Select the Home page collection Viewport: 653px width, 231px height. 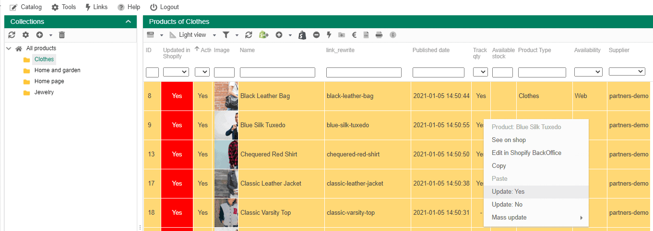(x=49, y=81)
